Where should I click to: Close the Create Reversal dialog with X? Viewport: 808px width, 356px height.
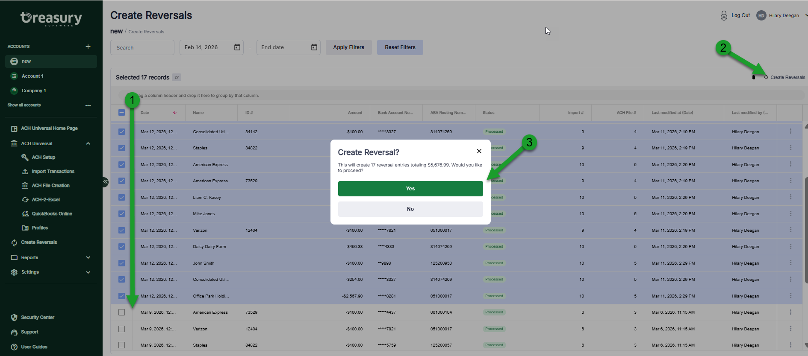(x=479, y=151)
